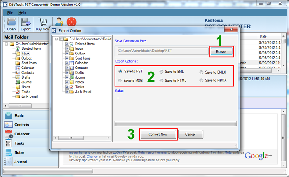Open the Calendar section in sidebar
The width and height of the screenshot is (289, 177).
(x=21, y=134)
